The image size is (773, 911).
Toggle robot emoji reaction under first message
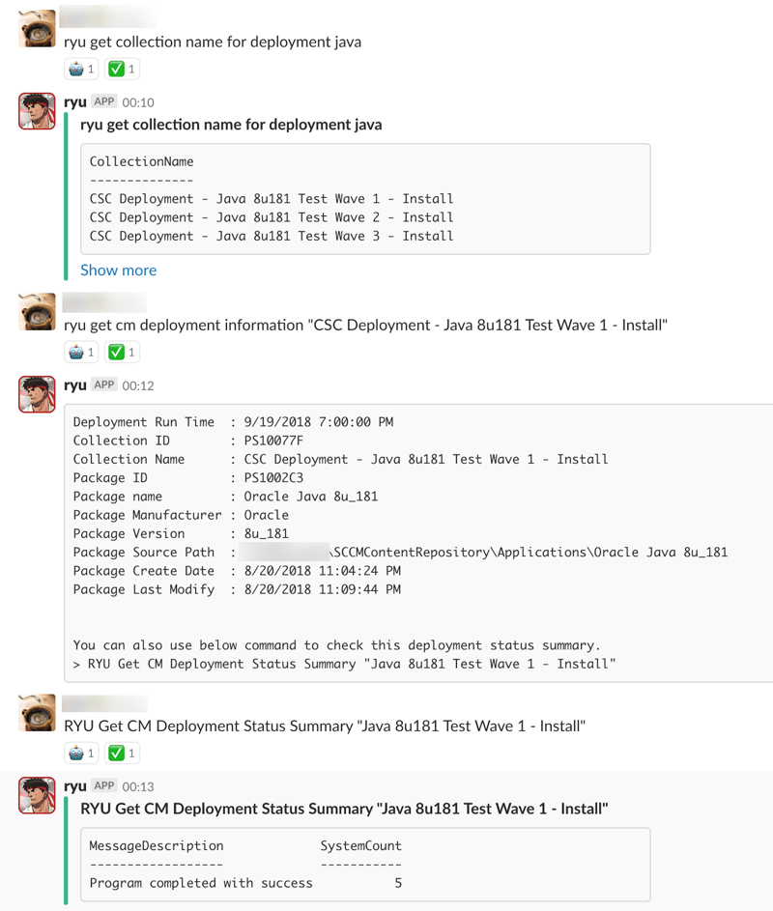coord(81,70)
